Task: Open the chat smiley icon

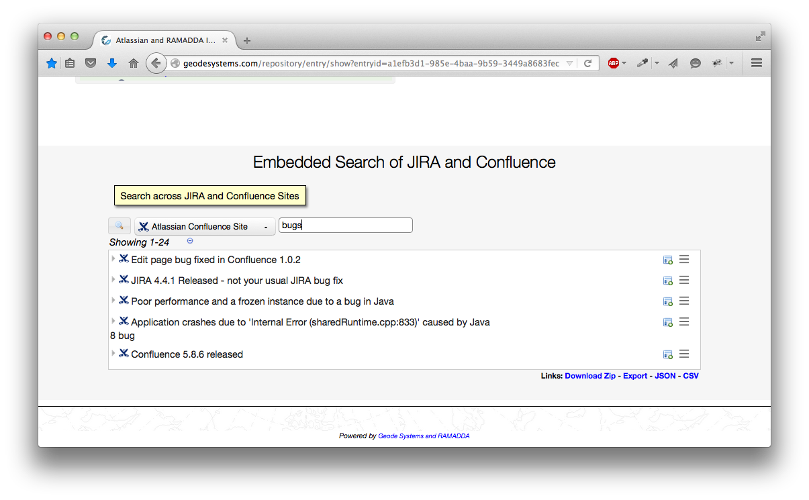Action: click(696, 63)
